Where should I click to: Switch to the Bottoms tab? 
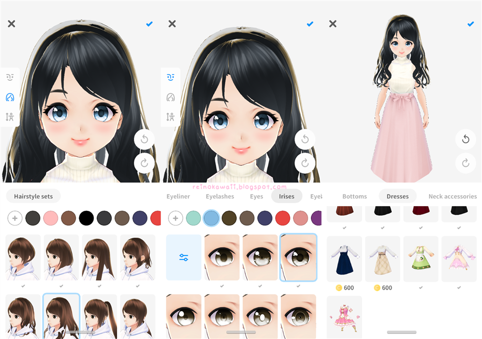354,196
